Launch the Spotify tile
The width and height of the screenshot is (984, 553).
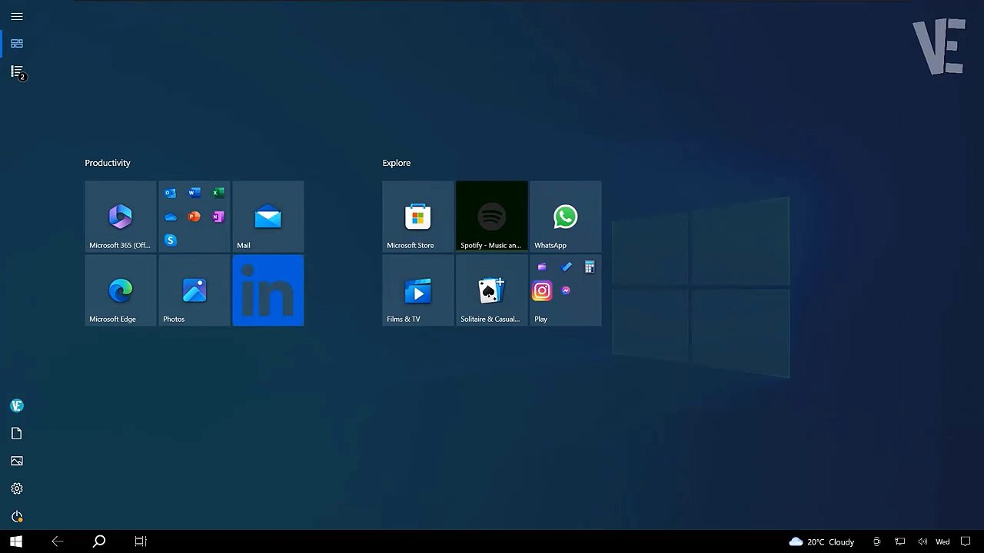[x=492, y=217]
